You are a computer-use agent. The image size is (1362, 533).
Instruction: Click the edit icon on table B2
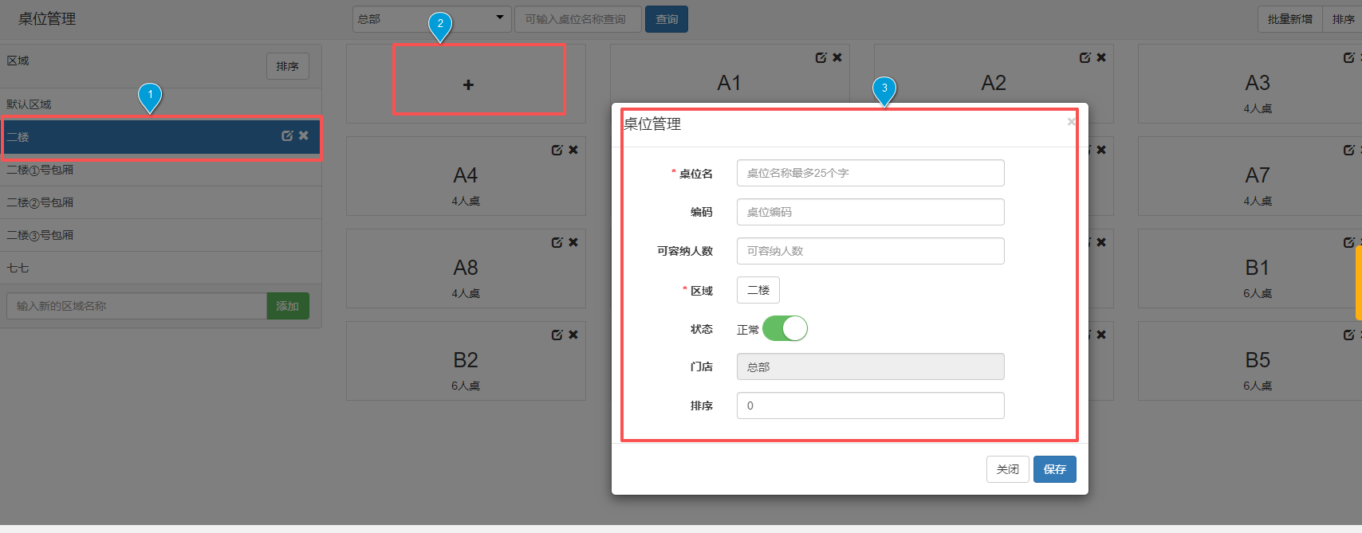[557, 335]
